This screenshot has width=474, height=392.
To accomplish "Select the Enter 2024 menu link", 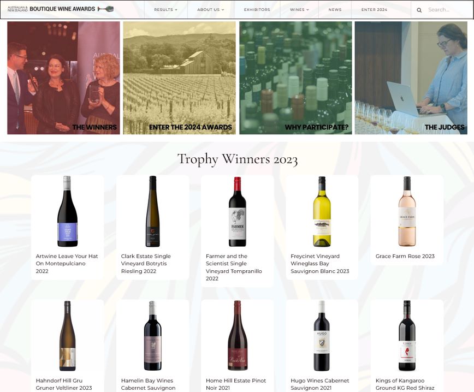I will [374, 10].
